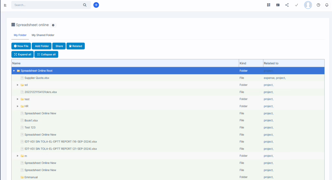Expand the HR folder arrow
Image resolution: width=332 pixels, height=180 pixels.
point(18,106)
